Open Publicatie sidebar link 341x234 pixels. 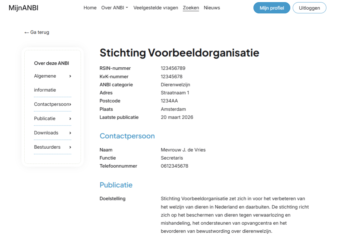[45, 118]
